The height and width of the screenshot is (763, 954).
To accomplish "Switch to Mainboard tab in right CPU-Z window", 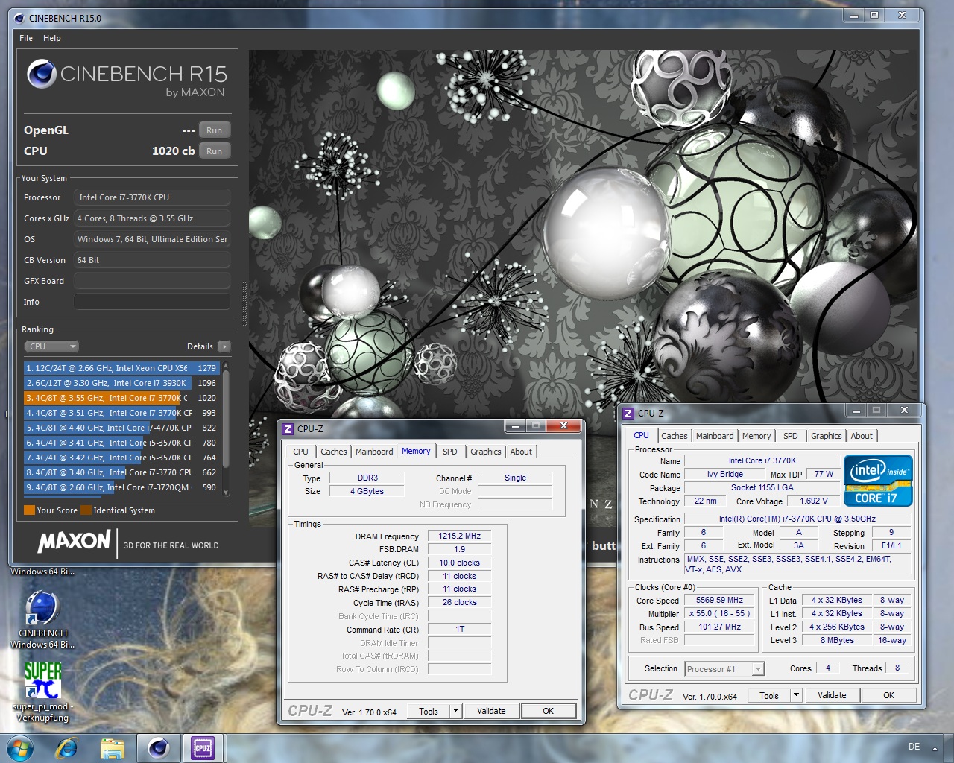I will pos(715,436).
